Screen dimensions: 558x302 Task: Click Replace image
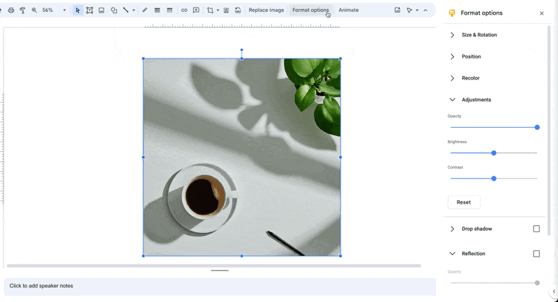coord(266,10)
